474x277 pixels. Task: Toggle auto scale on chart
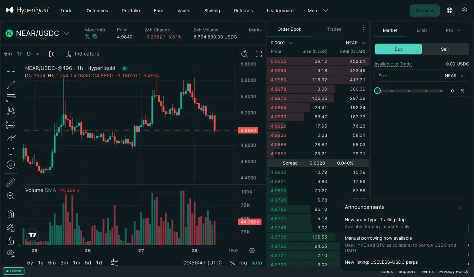coord(257,263)
